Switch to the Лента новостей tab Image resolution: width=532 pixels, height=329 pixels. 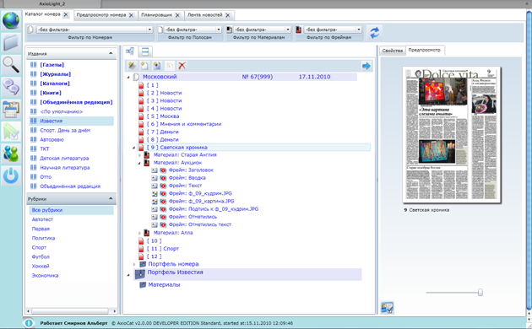(205, 15)
